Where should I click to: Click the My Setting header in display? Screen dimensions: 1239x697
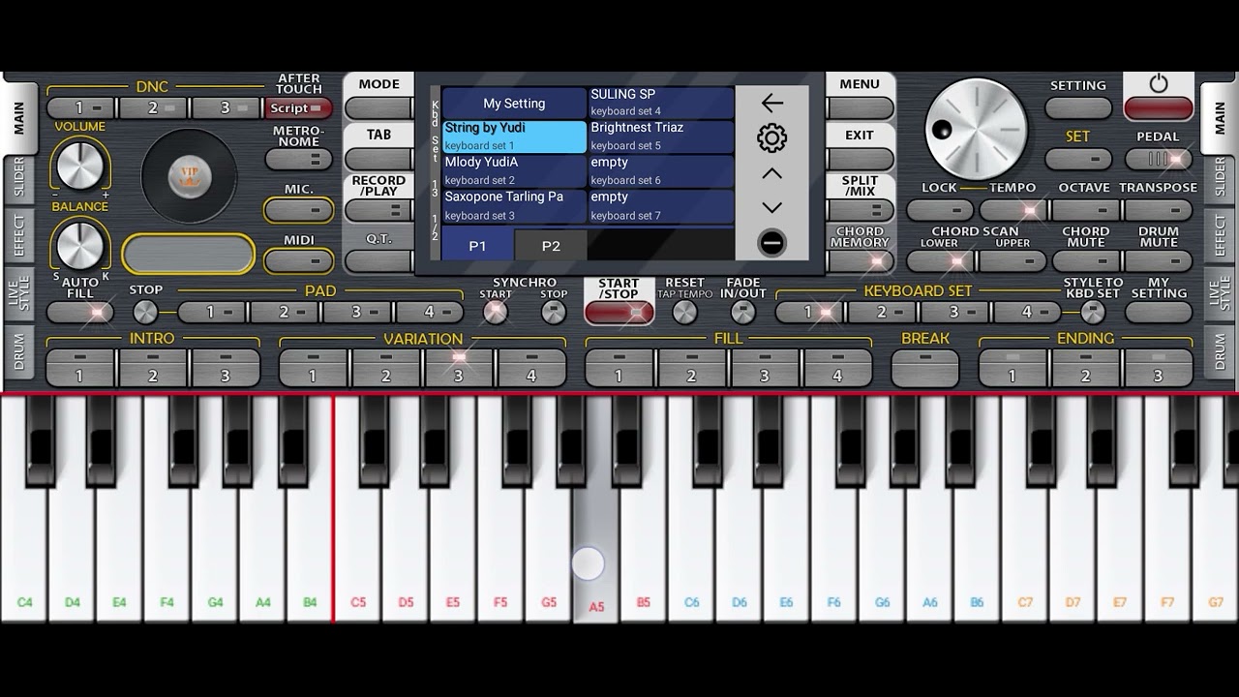514,103
